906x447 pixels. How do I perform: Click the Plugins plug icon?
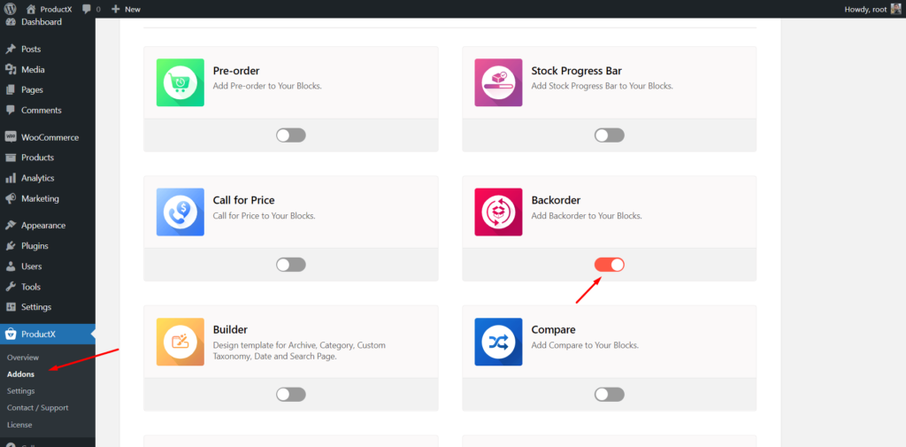coord(11,246)
